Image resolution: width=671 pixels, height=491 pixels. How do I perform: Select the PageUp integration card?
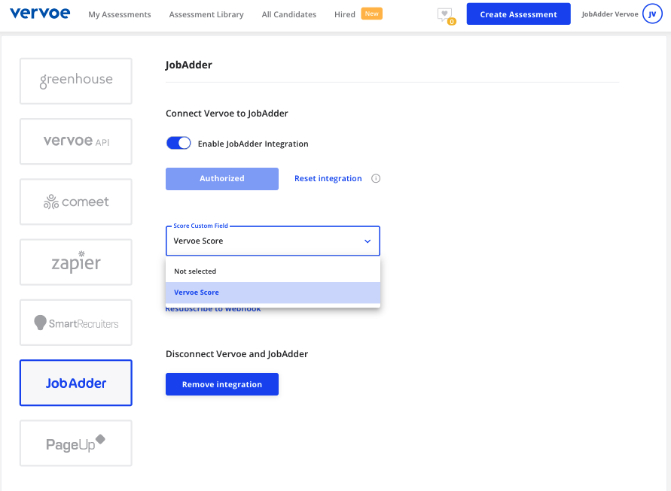(x=76, y=443)
